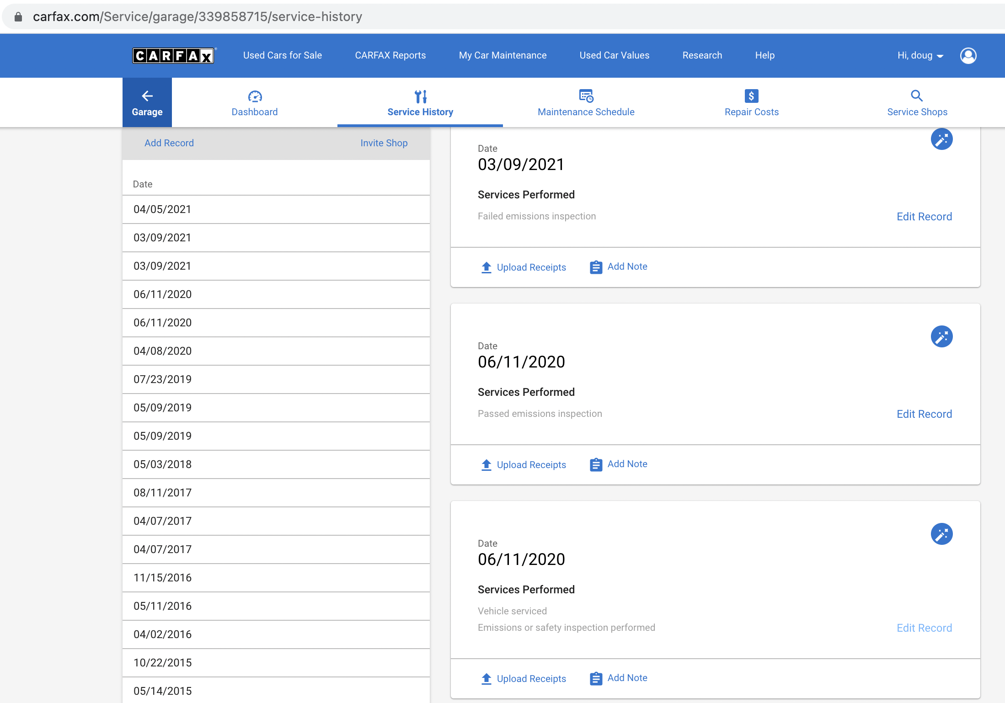
Task: Select the 04/02/2016 date row
Action: (x=276, y=634)
